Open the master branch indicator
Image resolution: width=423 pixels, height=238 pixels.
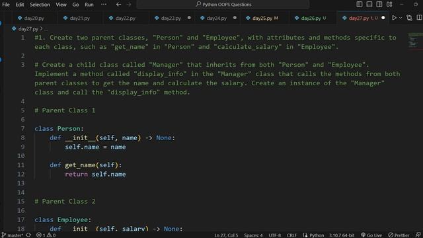click(x=12, y=235)
